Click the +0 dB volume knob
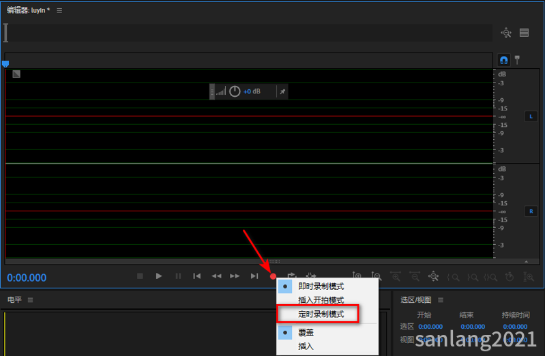The width and height of the screenshot is (545, 356). click(x=235, y=91)
